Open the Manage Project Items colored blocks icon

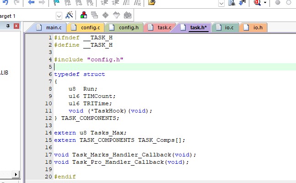(83, 16)
